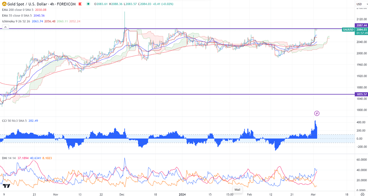Click the 1800.00 price axis label
The height and width of the screenshot is (196, 368).
362,110
